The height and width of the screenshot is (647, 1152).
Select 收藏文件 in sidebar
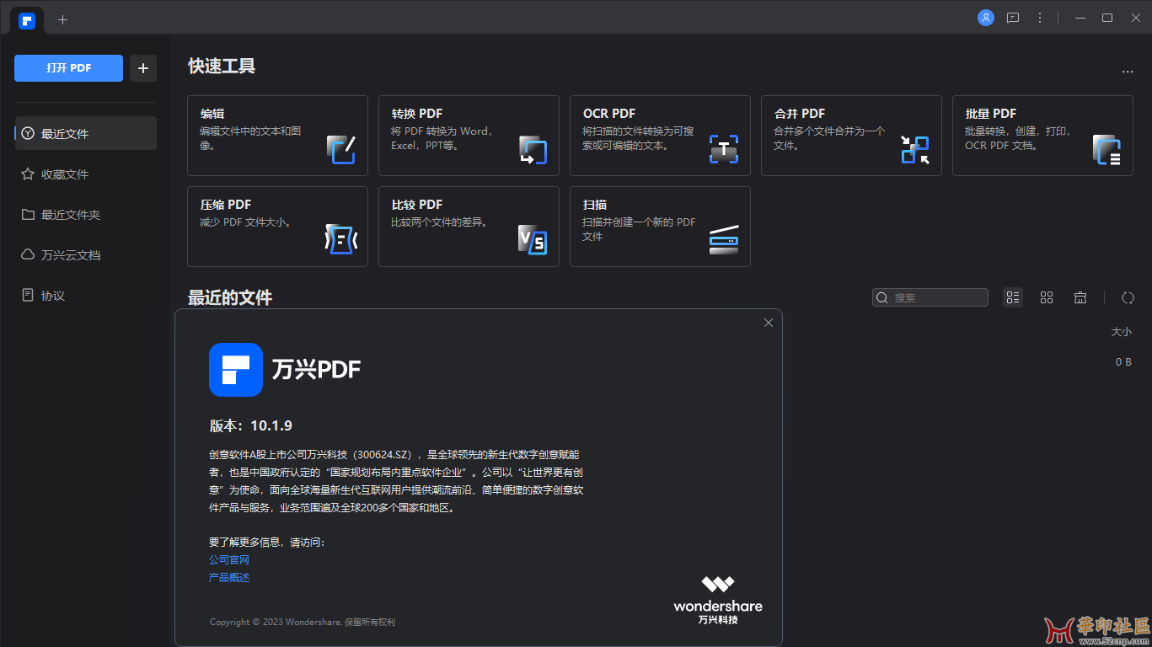pos(86,174)
